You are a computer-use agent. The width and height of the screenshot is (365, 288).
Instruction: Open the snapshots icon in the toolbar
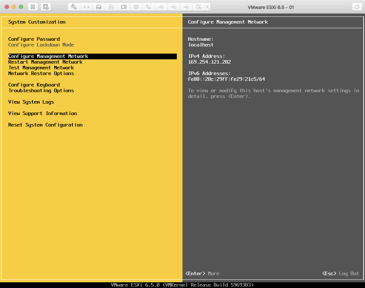pos(45,7)
